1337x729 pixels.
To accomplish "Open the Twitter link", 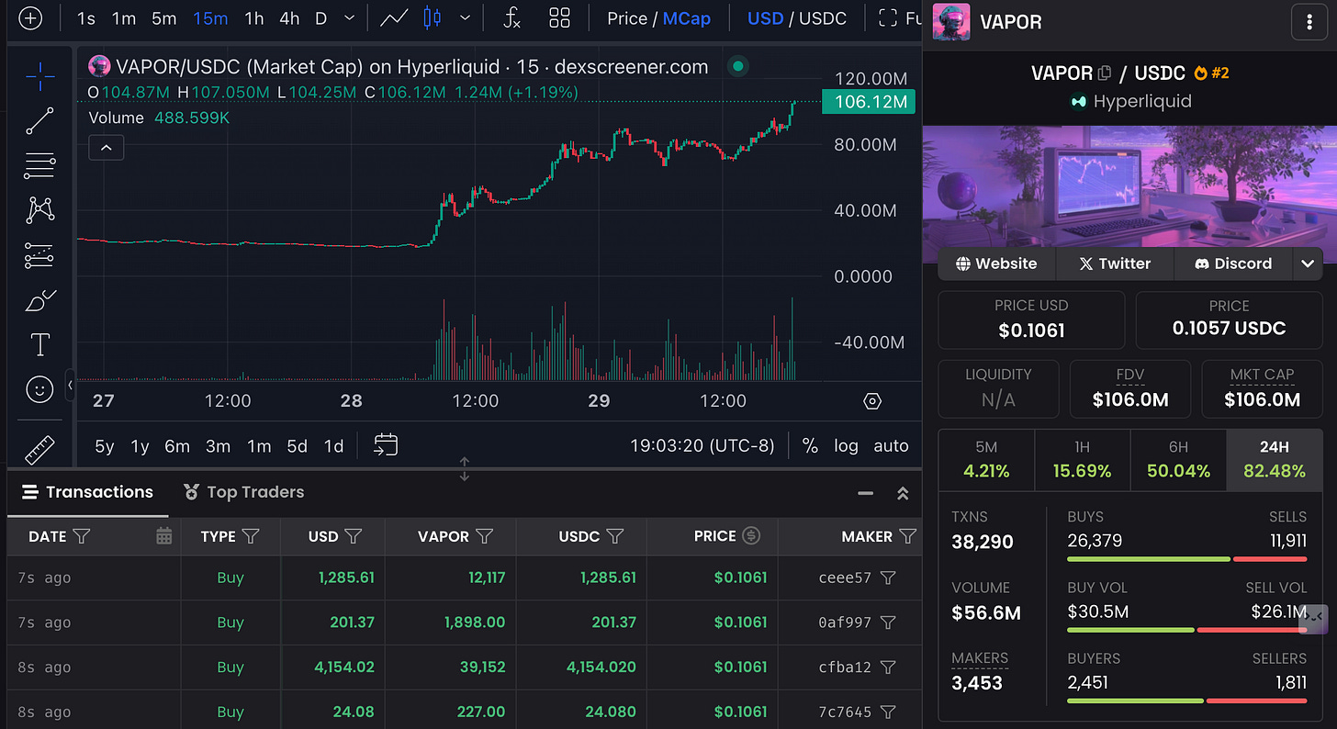I will point(1115,264).
